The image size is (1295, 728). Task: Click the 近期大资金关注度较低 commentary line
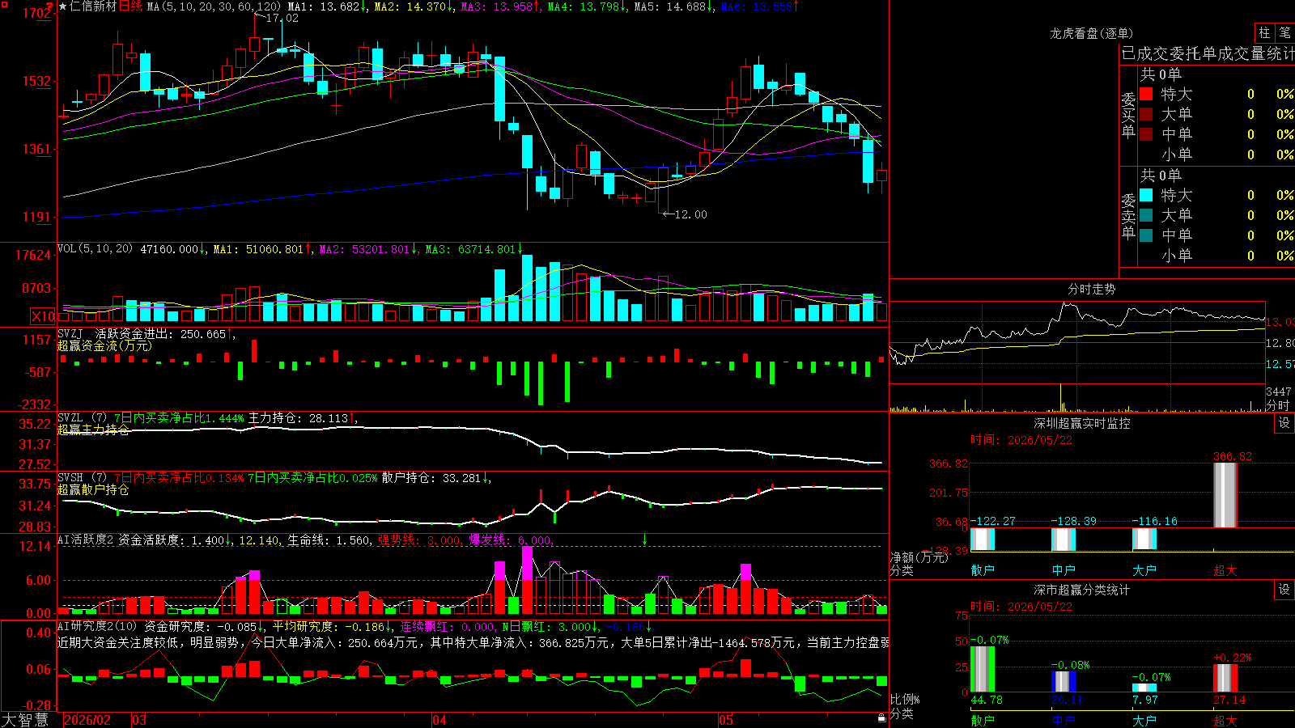pyautogui.click(x=473, y=642)
